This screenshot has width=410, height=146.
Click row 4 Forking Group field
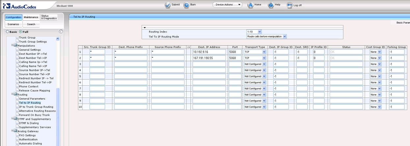pos(396,70)
